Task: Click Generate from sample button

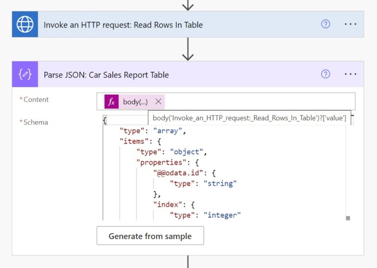Action: pyautogui.click(x=150, y=236)
